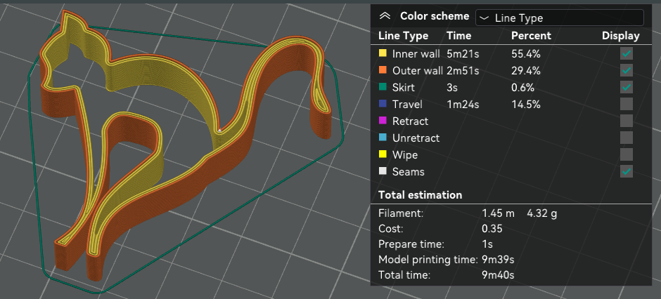Click the Retract magenta color swatch

coord(383,121)
